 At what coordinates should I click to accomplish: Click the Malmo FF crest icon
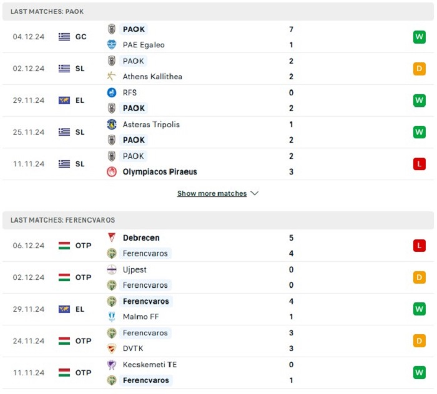(112, 317)
